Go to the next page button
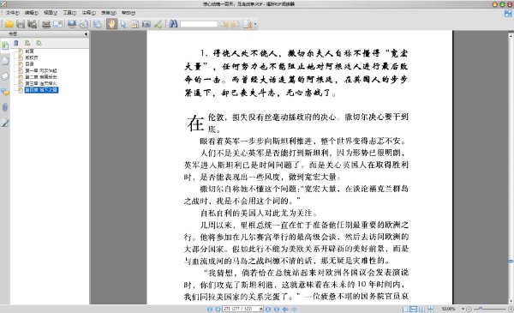 click(268, 309)
